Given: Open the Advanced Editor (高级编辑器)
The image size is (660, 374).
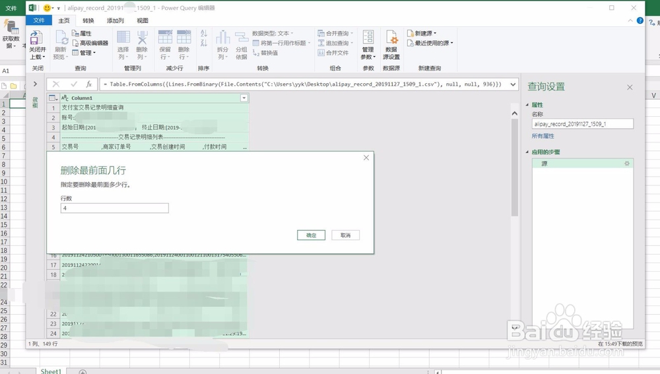Looking at the screenshot, I should click(90, 43).
